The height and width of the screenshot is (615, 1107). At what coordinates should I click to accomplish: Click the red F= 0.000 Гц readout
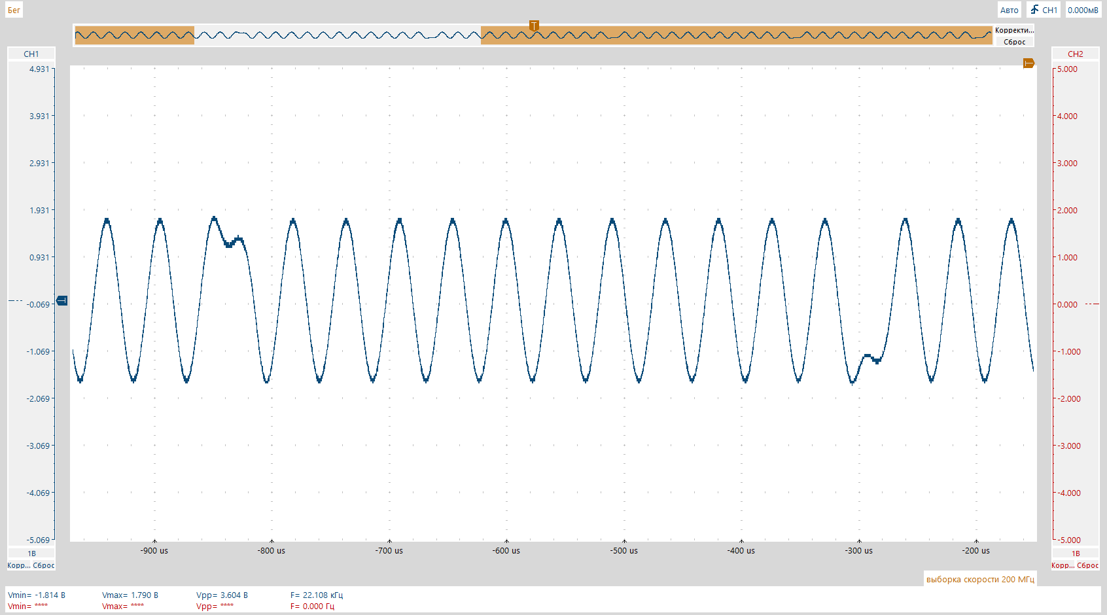312,606
